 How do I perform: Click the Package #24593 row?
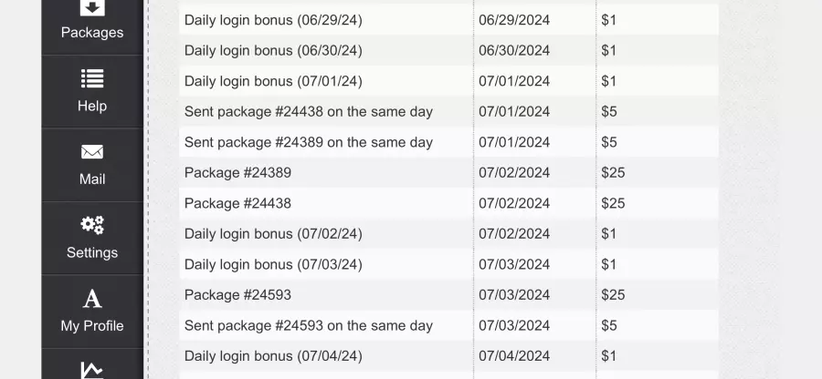coord(448,295)
